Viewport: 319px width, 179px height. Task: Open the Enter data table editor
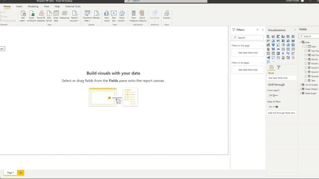tap(56, 16)
